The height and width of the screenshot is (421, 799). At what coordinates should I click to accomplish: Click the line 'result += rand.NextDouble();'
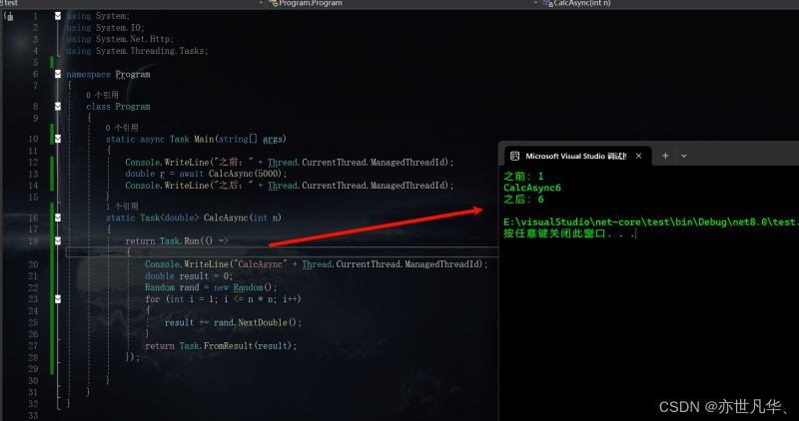click(233, 322)
